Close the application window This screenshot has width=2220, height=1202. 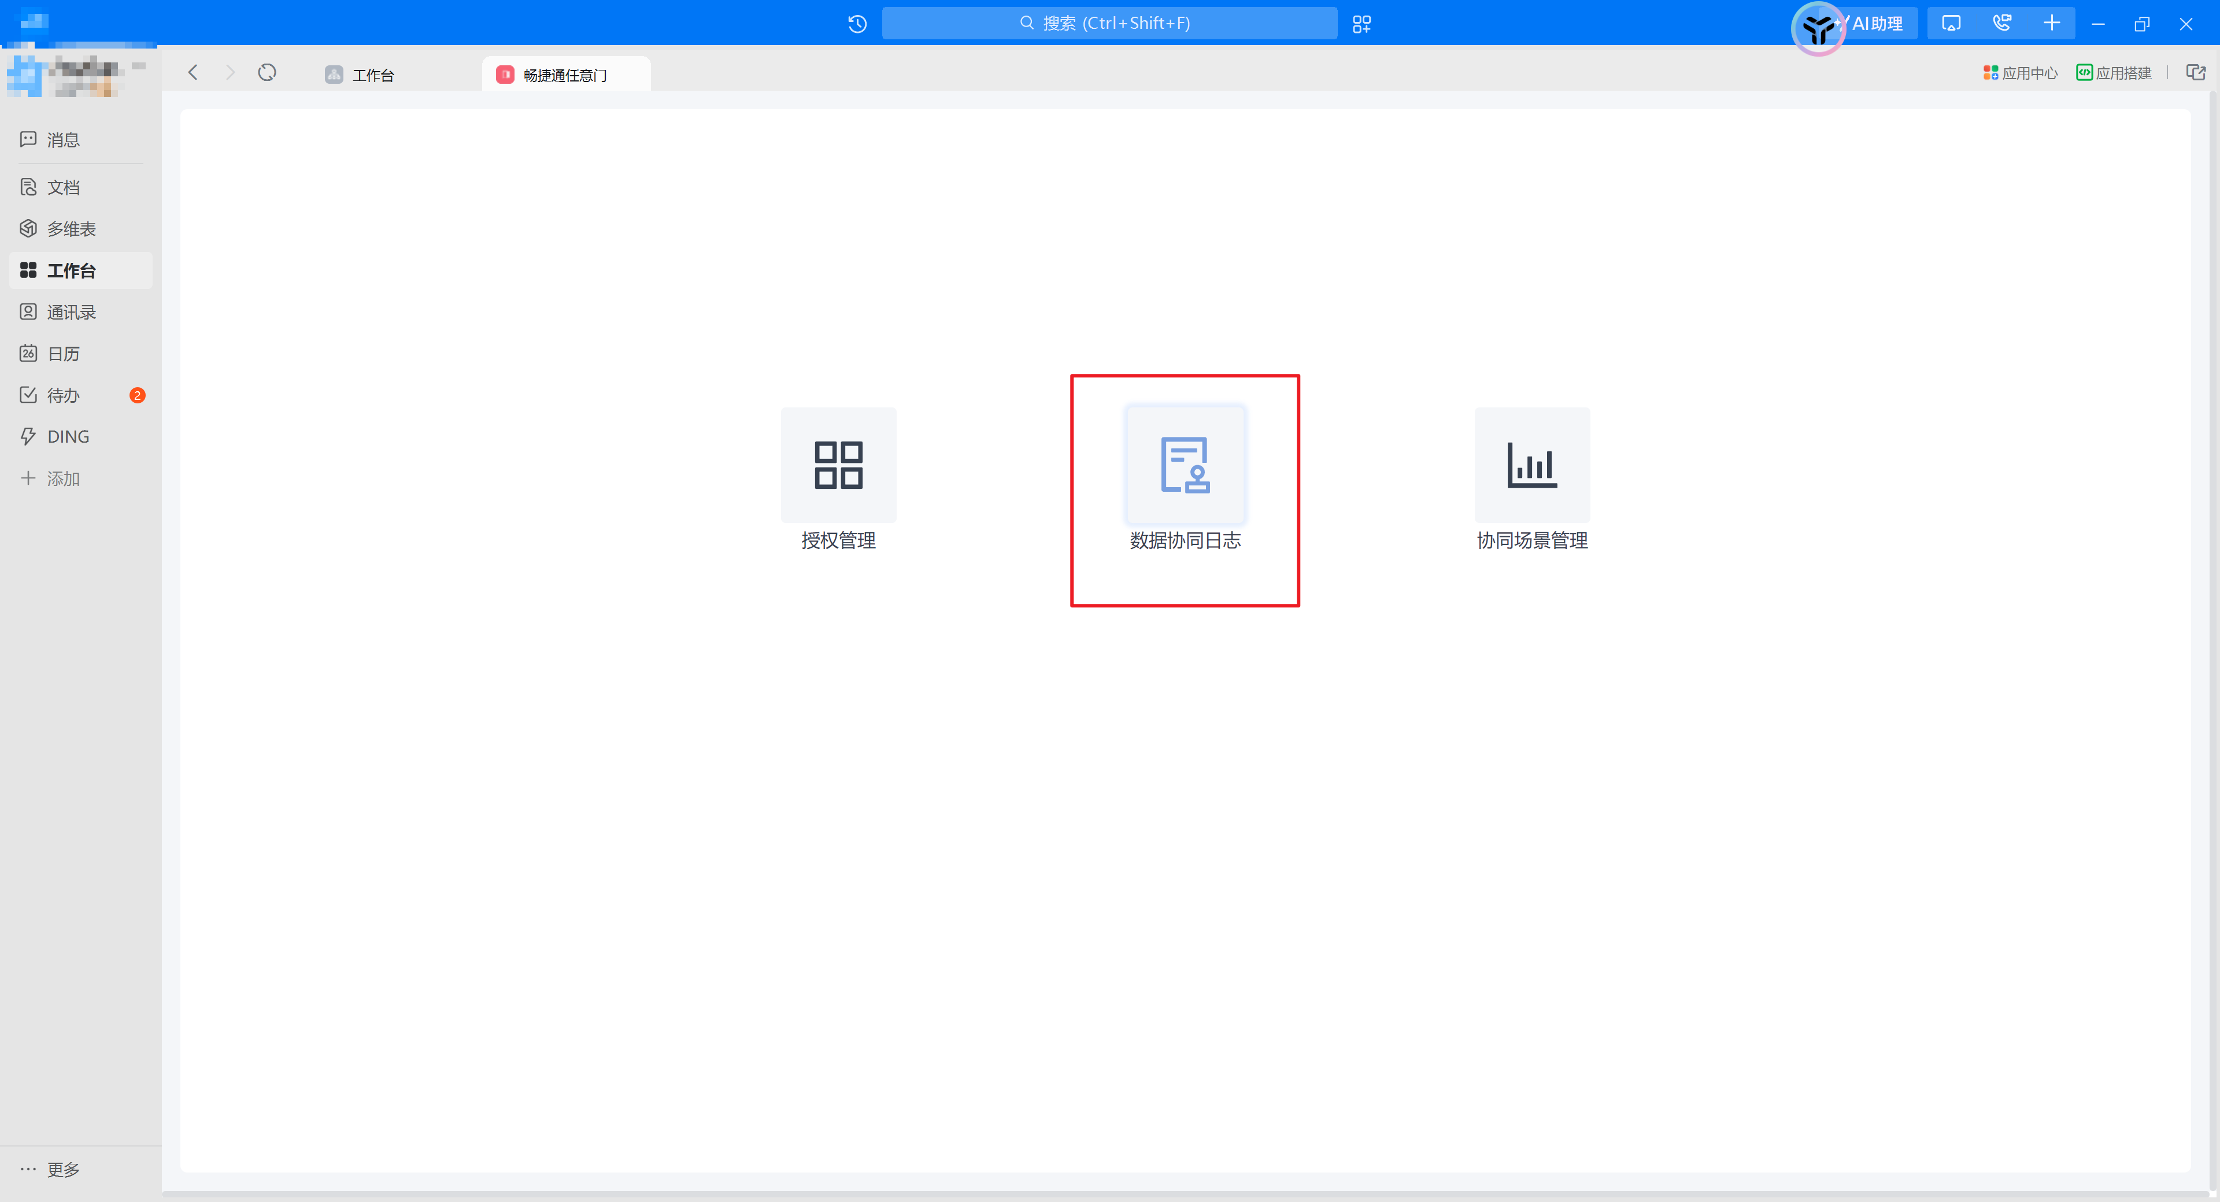pos(2185,24)
